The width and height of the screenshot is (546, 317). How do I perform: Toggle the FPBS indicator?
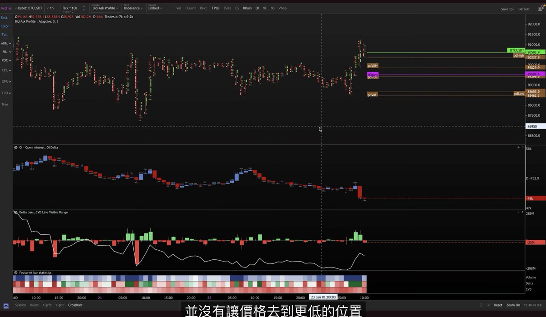pyautogui.click(x=216, y=8)
